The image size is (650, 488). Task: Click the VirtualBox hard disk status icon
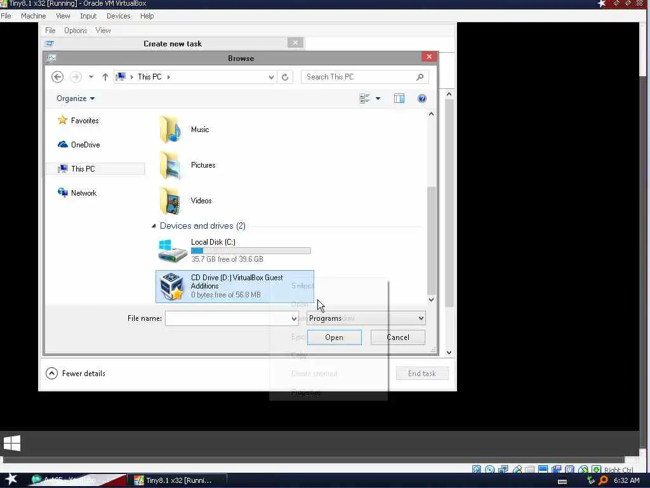(x=476, y=470)
